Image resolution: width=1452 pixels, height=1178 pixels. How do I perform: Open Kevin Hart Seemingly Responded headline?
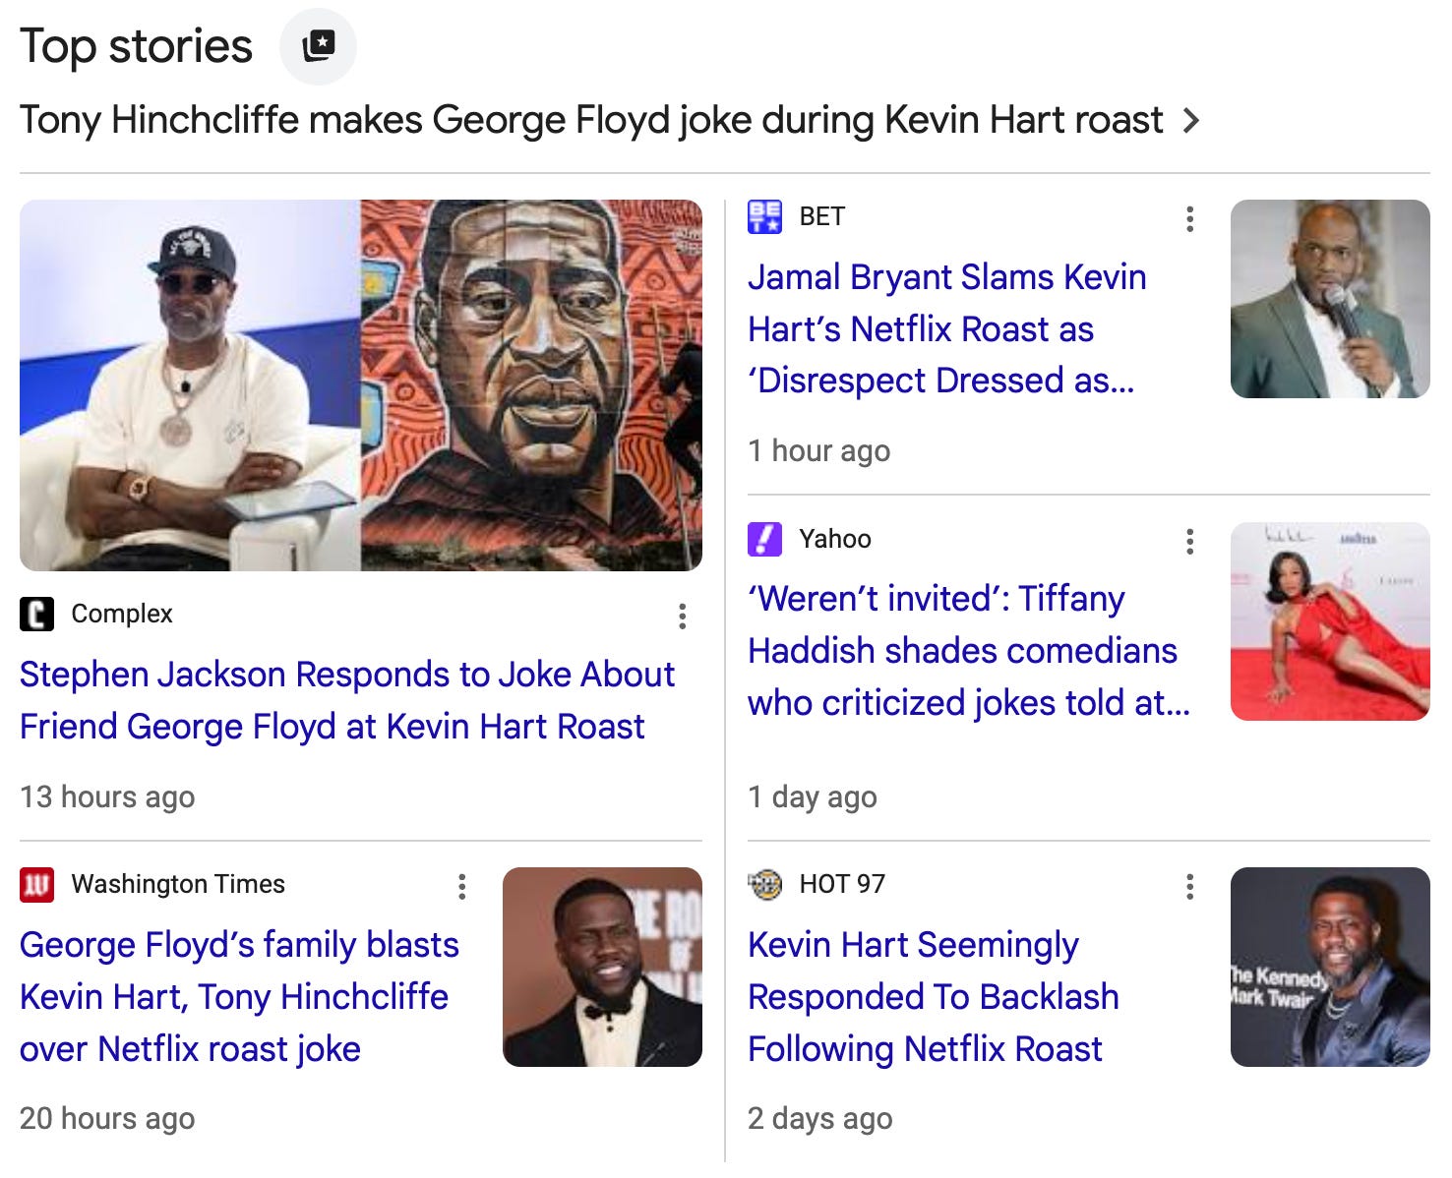[x=934, y=996]
